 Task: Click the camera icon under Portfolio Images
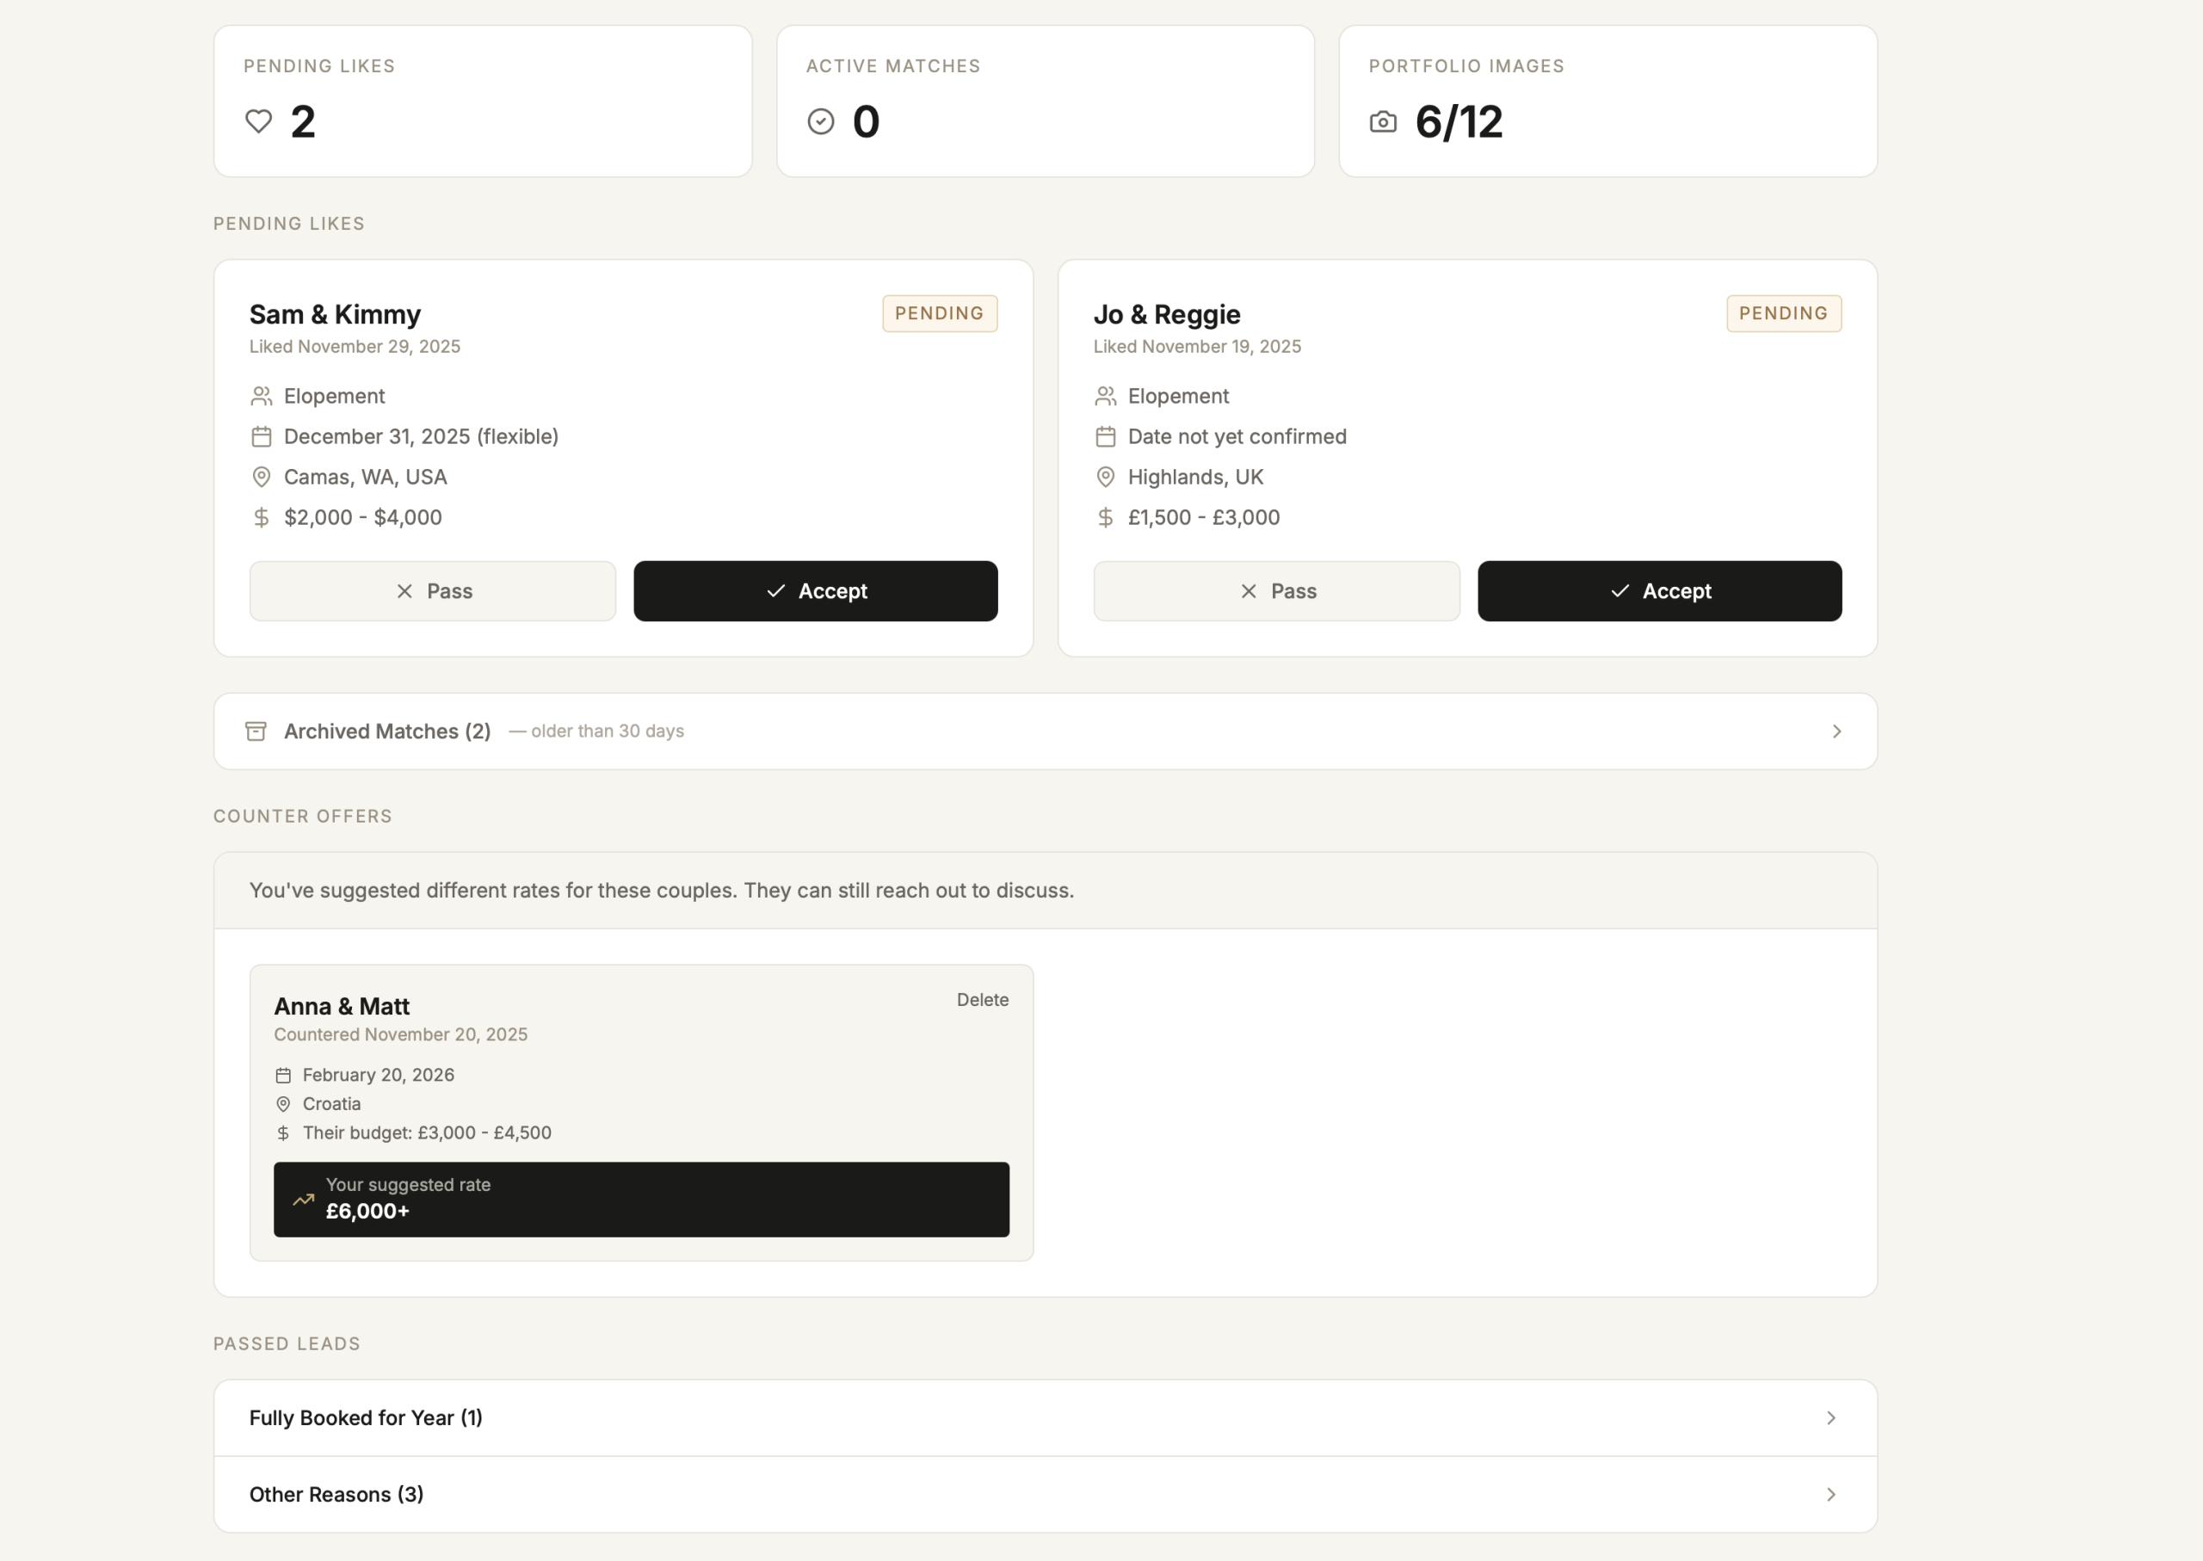pos(1382,122)
